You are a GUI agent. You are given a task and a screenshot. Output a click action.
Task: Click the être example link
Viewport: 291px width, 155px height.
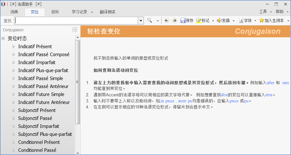pyautogui.click(x=224, y=95)
